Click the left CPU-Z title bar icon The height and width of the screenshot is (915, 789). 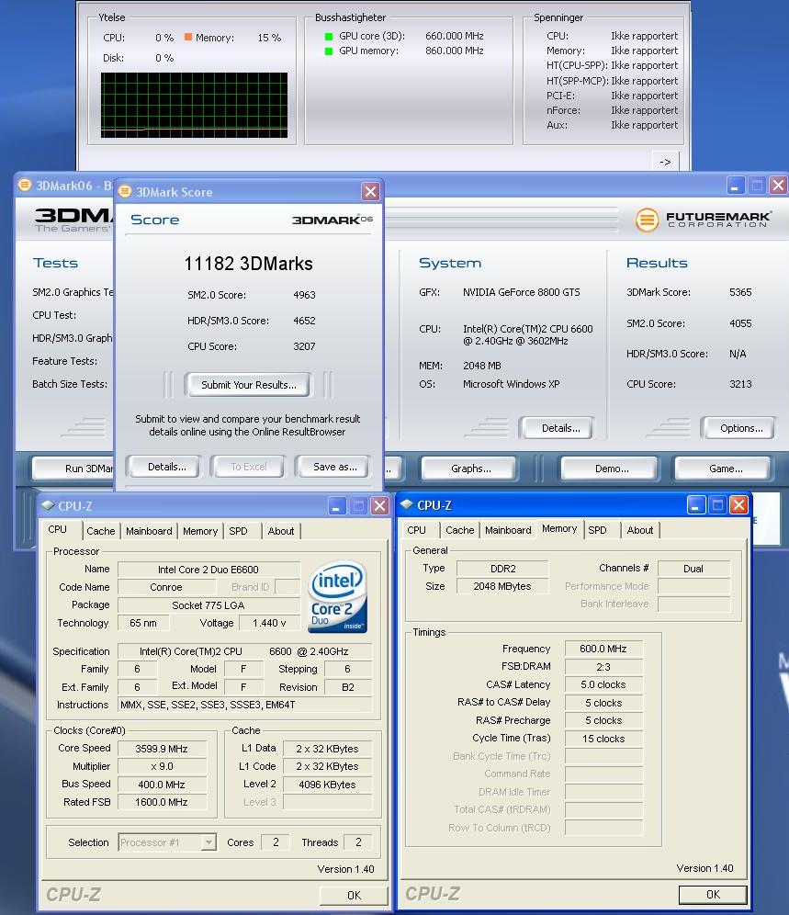(x=48, y=505)
